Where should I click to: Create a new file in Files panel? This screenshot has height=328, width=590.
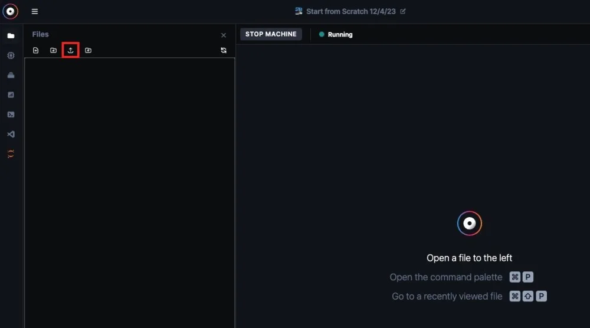[36, 50]
